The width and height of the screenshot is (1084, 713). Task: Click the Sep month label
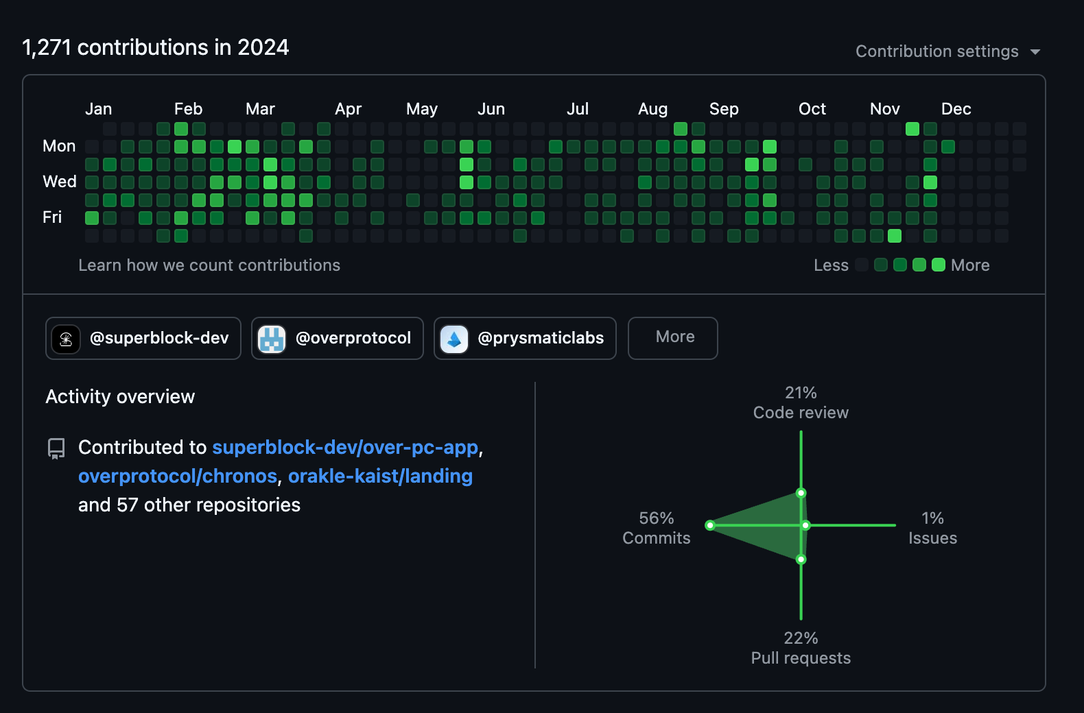[x=724, y=109]
